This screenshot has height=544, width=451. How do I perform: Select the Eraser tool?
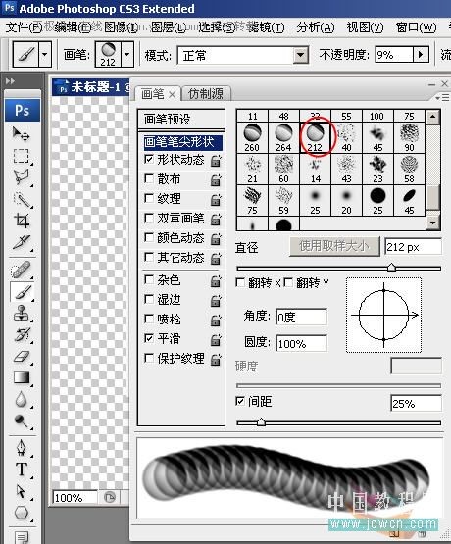[22, 357]
